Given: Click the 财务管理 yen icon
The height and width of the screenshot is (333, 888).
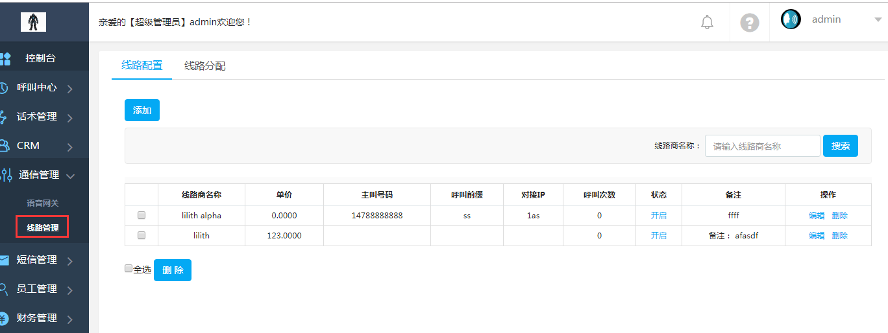Looking at the screenshot, I should click(4, 318).
